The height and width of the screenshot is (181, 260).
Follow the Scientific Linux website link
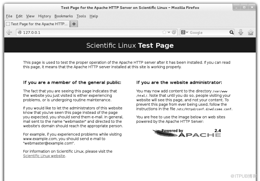pyautogui.click(x=44, y=156)
